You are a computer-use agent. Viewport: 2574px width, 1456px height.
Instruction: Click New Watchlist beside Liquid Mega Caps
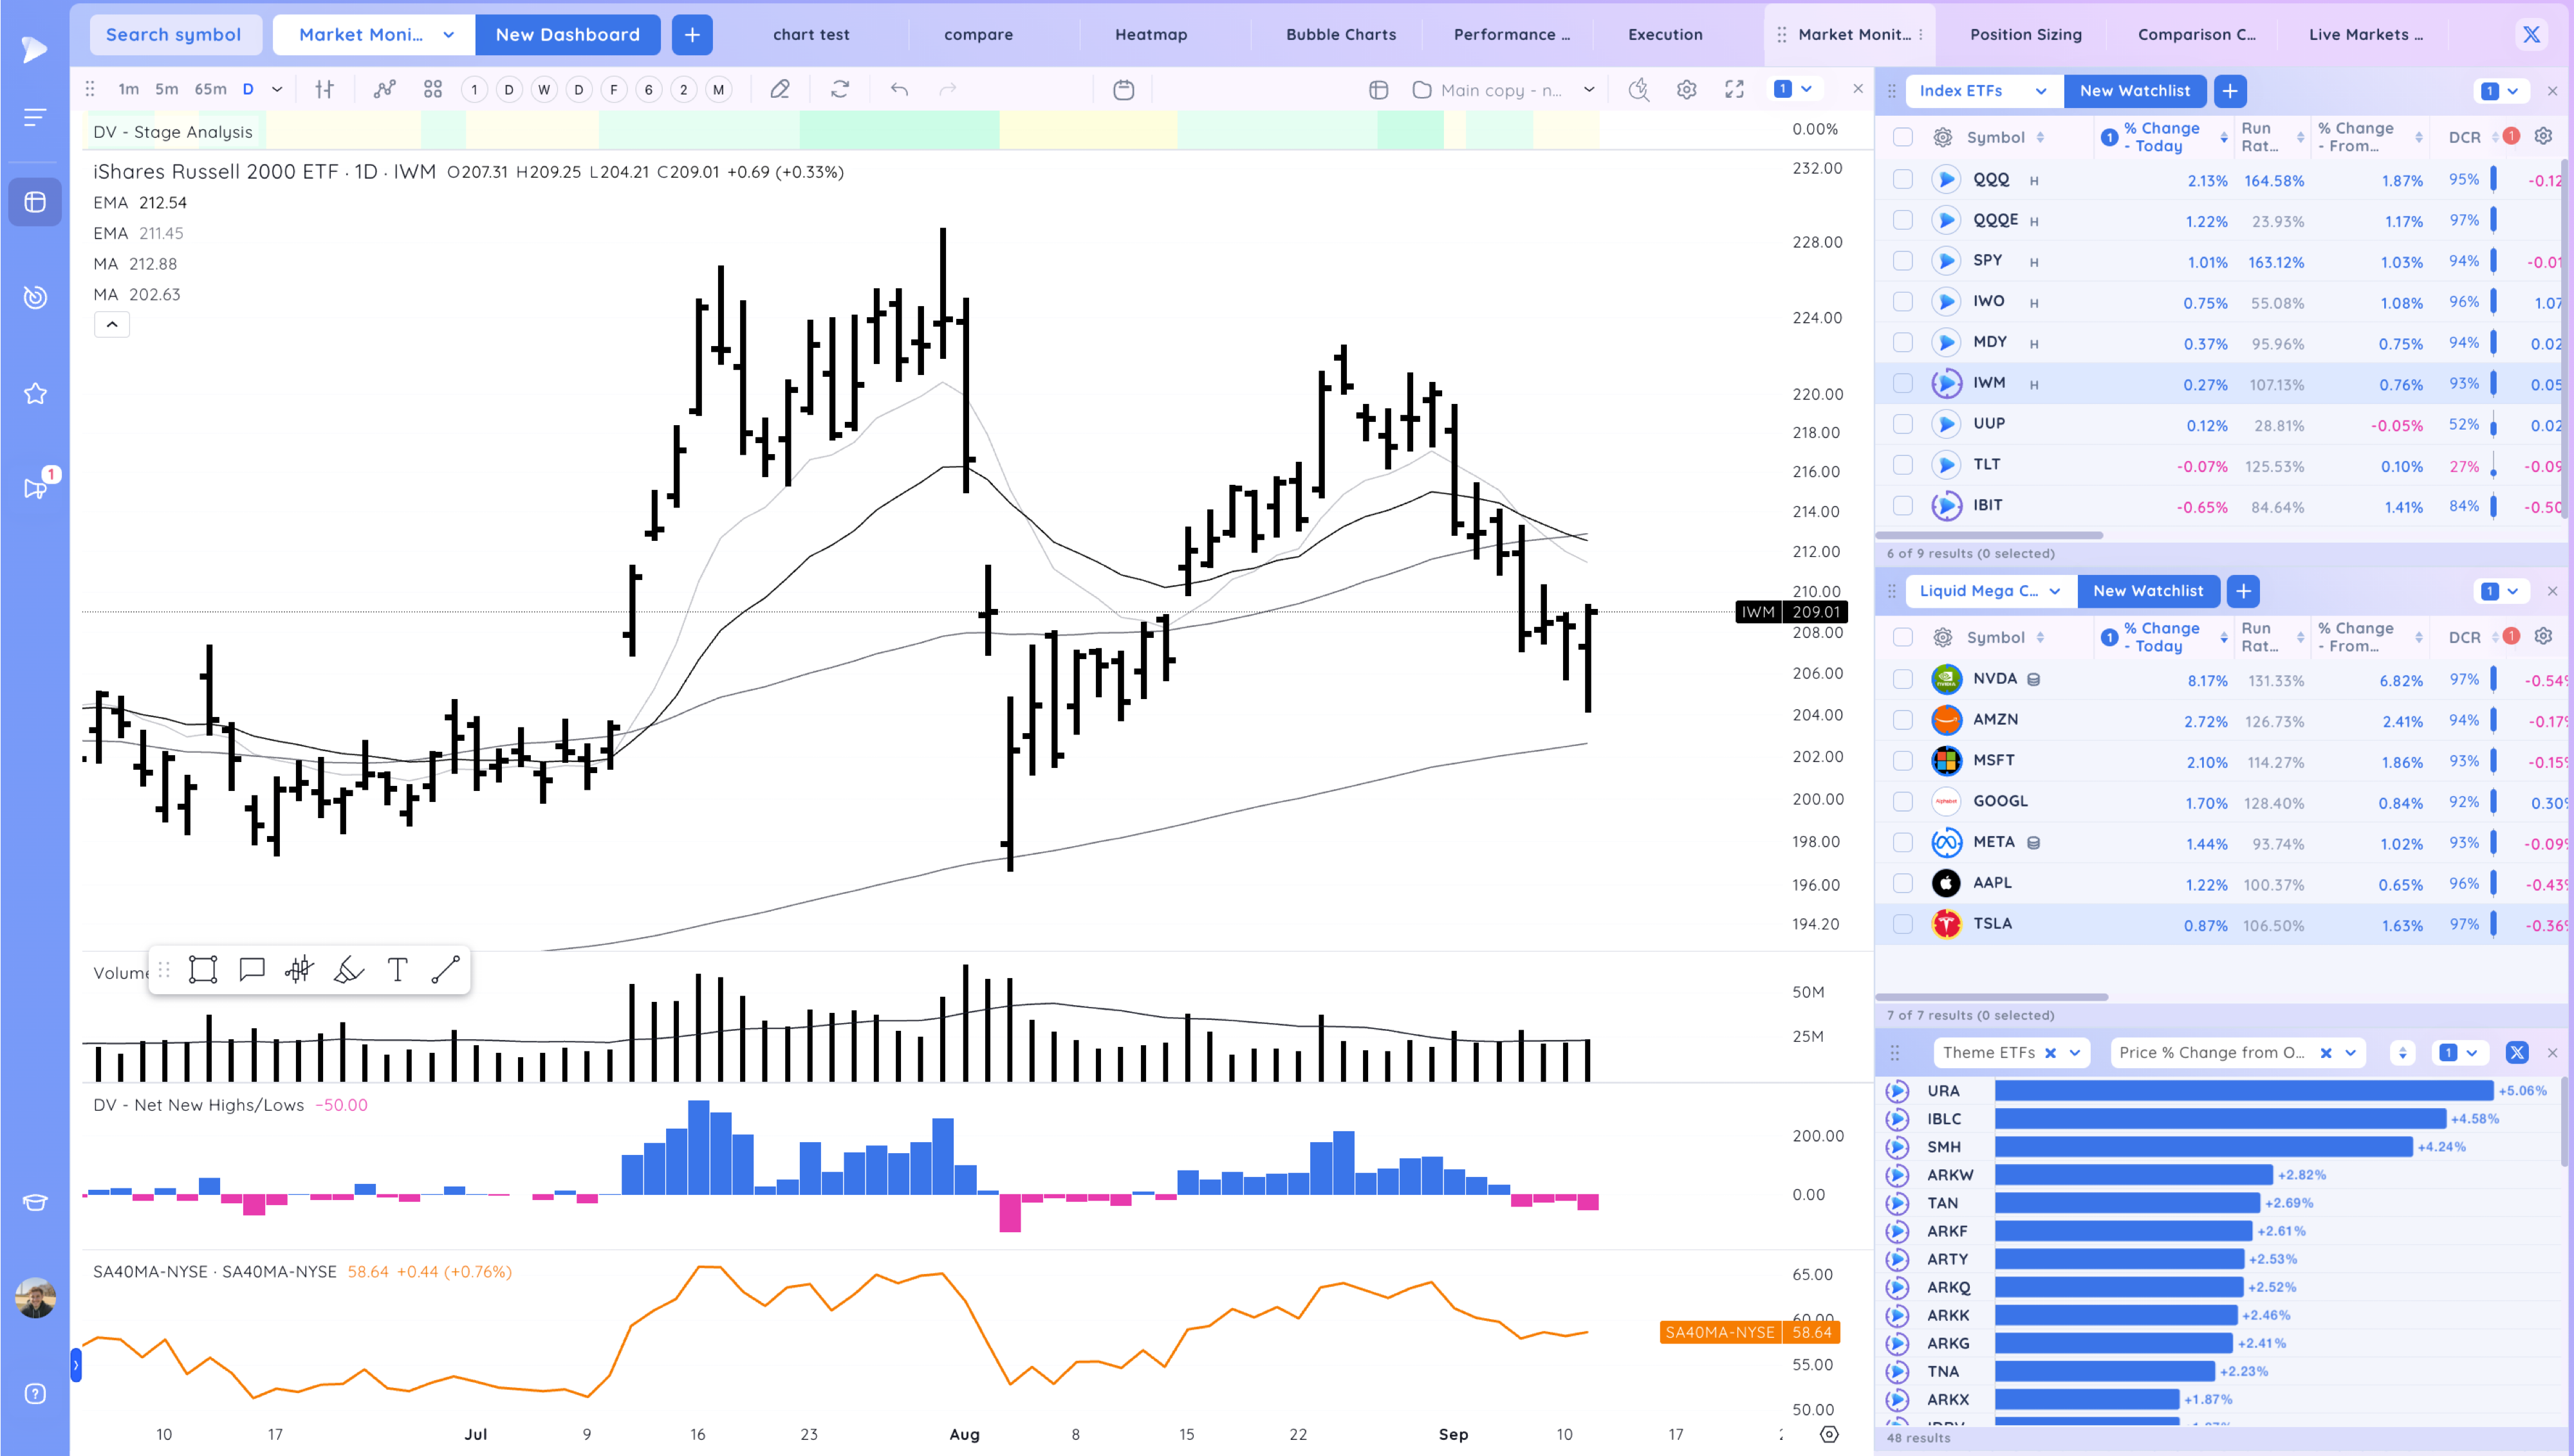(x=2148, y=591)
